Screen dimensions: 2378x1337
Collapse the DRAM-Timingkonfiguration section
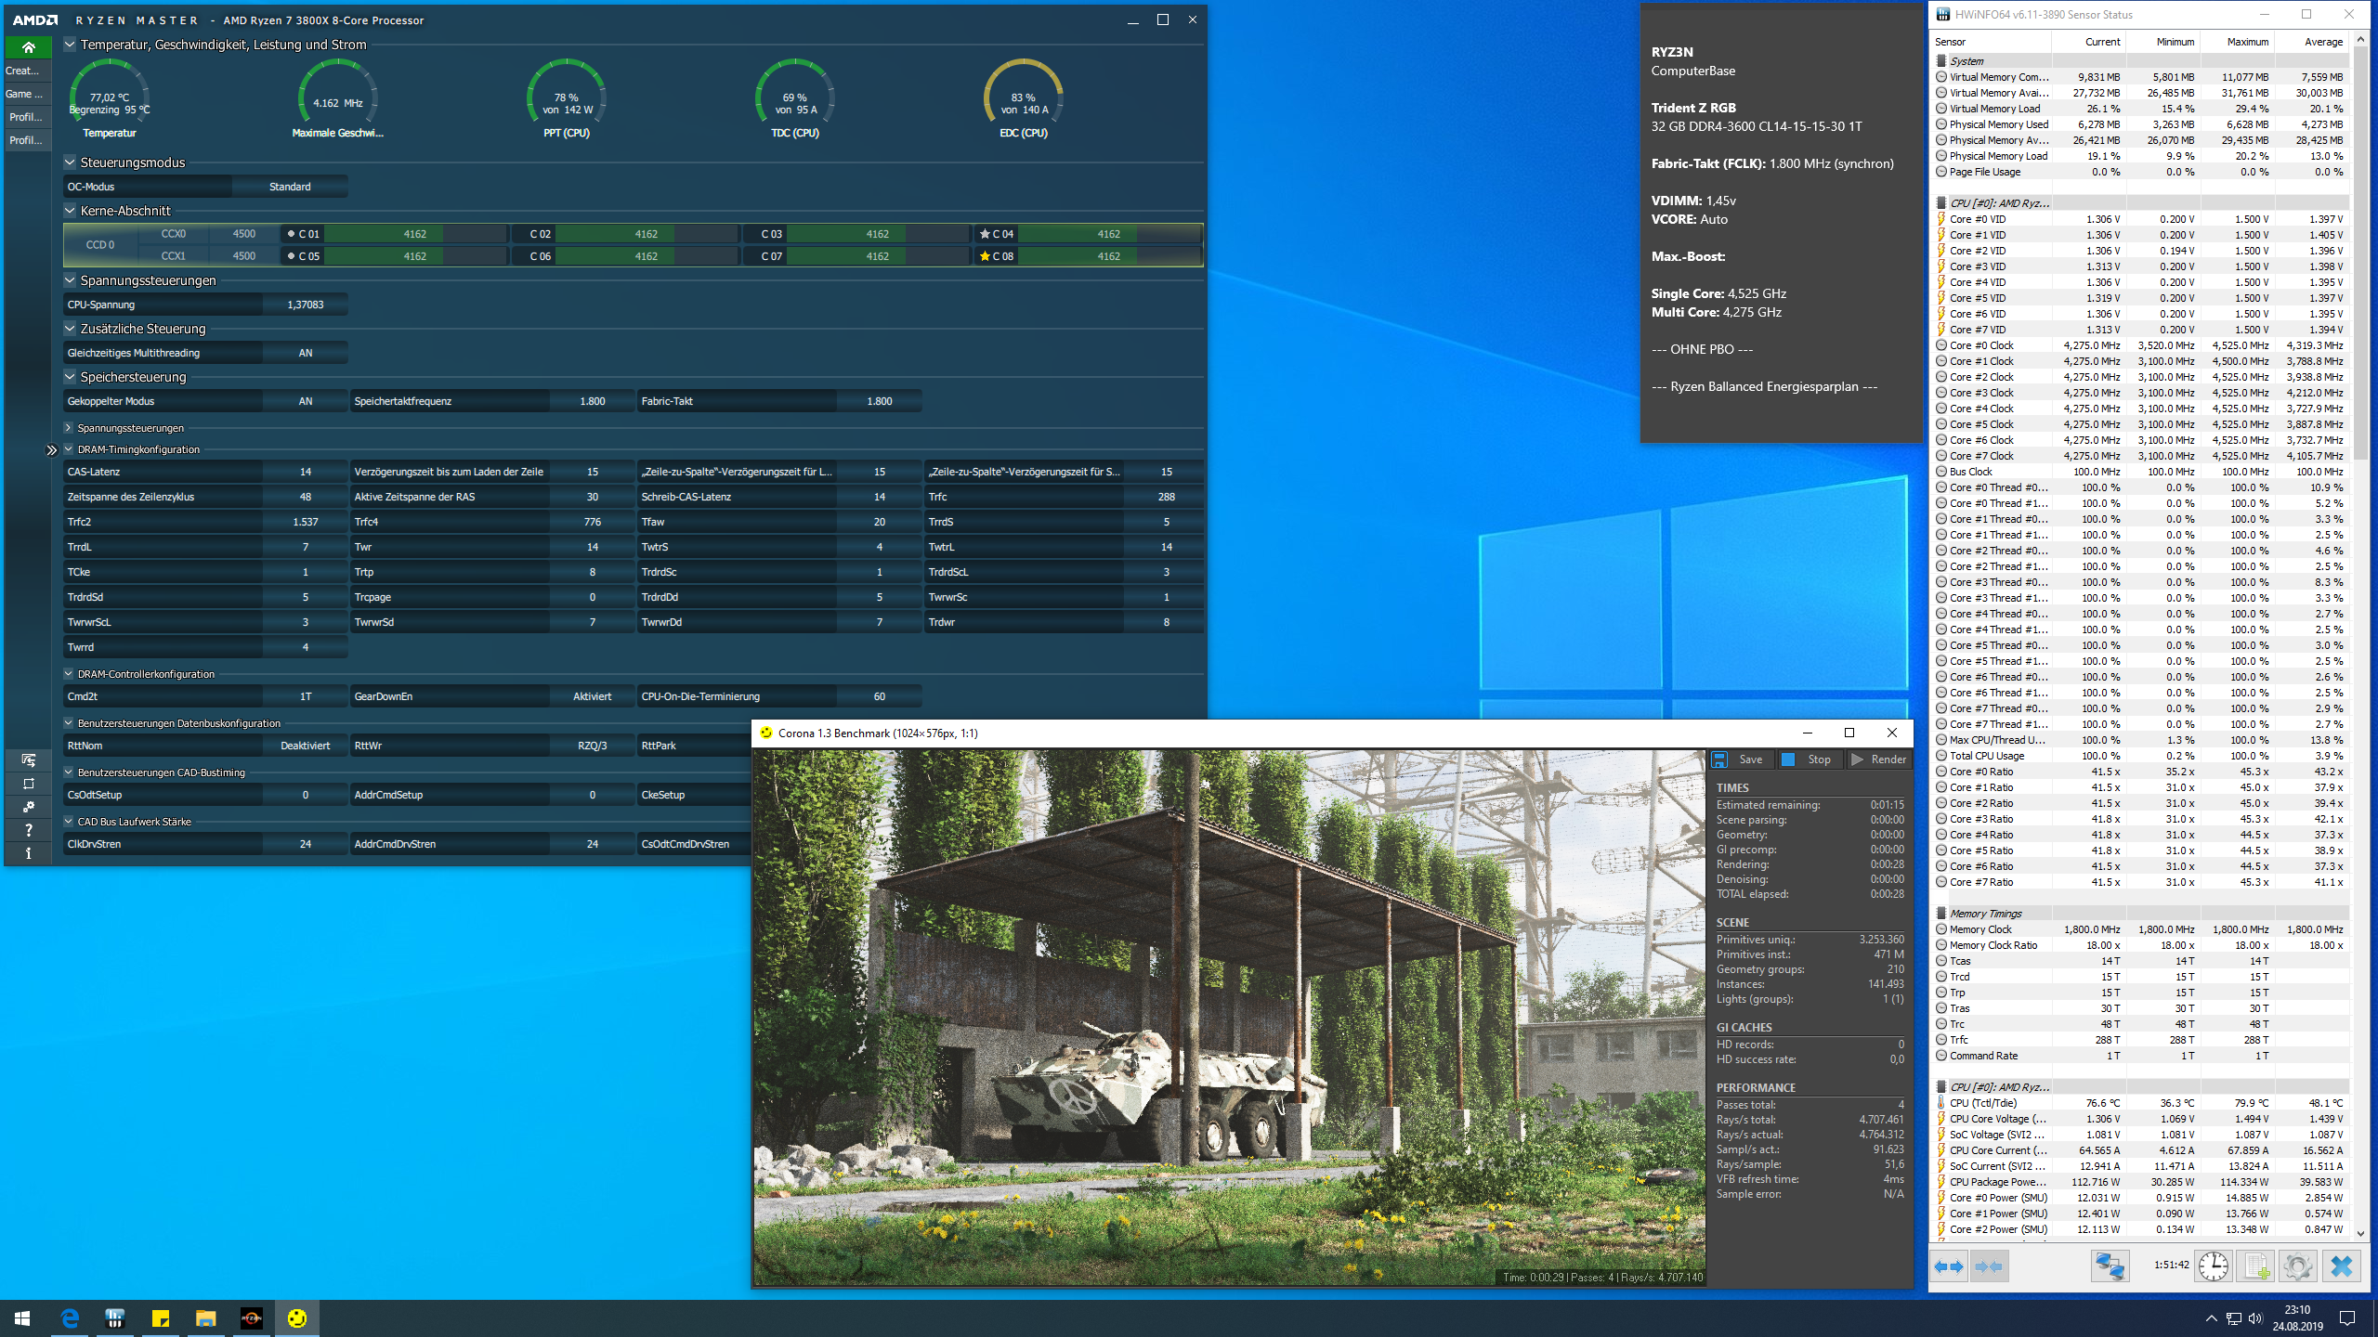tap(69, 449)
